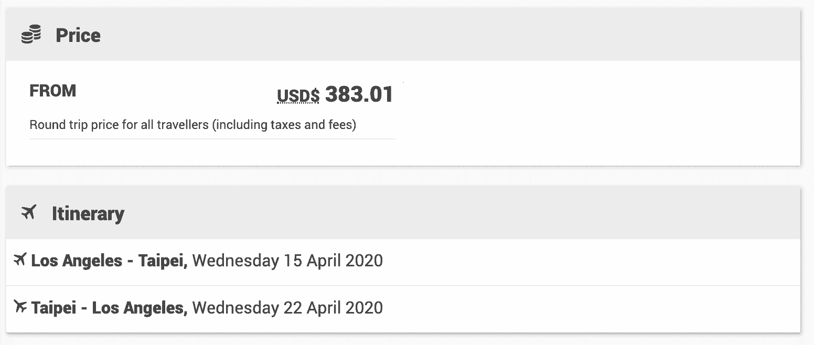Click the returning plane icon for Taipei - Los Angeles
Viewport: 814px width, 345px height.
point(20,306)
